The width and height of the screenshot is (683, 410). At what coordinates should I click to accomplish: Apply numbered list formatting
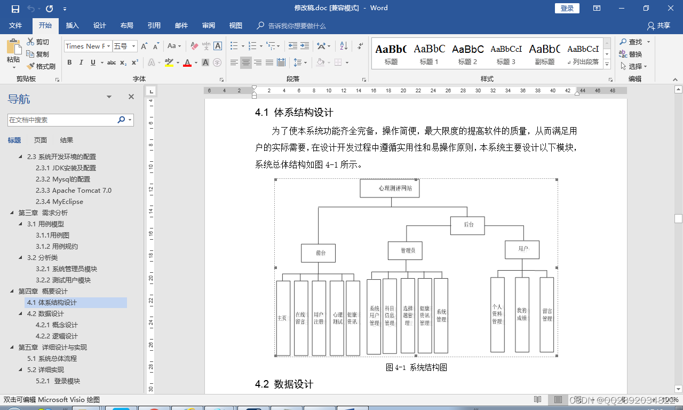click(x=252, y=46)
